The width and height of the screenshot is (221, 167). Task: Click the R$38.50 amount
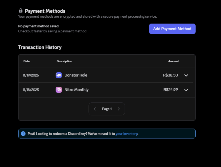(x=170, y=75)
